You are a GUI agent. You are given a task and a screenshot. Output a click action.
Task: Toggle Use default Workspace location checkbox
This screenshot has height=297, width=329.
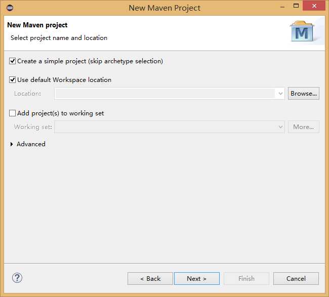point(12,80)
